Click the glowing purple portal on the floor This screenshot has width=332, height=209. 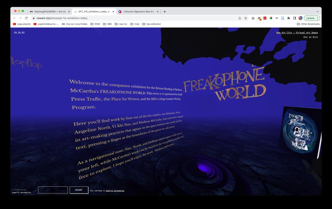pyautogui.click(x=203, y=168)
